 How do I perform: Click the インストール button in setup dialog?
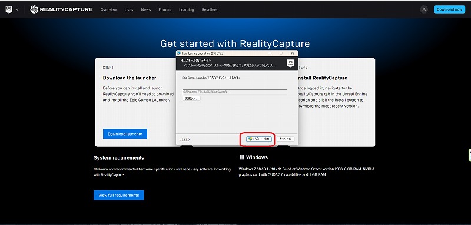coord(259,139)
